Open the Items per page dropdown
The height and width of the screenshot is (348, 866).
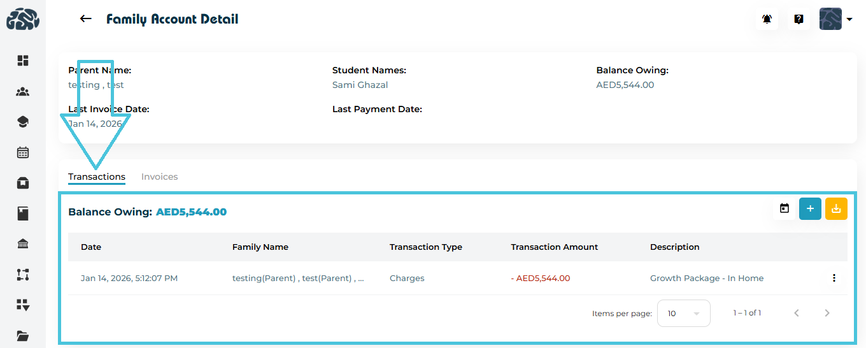tap(683, 314)
